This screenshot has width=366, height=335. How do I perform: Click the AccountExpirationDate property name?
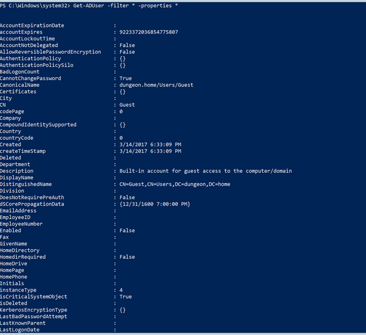coord(32,25)
